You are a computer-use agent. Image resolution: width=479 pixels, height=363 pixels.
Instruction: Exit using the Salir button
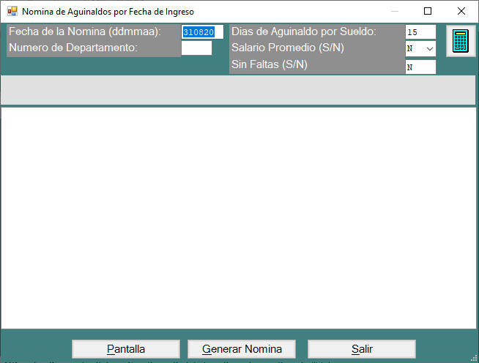362,349
